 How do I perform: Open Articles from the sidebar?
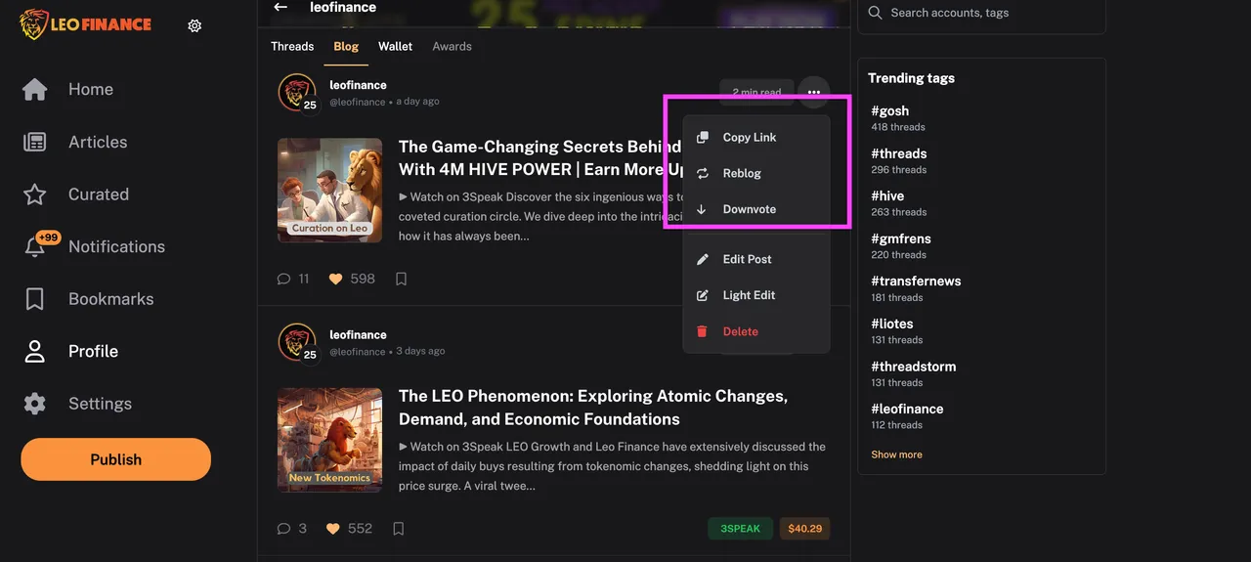coord(98,142)
